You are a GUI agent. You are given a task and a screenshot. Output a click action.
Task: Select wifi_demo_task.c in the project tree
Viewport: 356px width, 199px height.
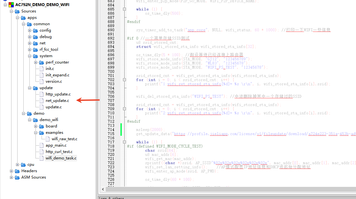coord(61,158)
